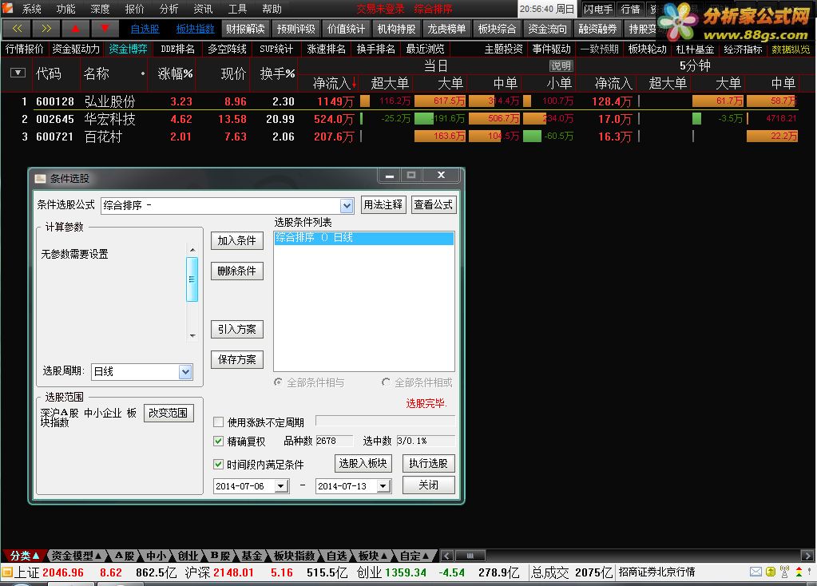817x586 pixels.
Task: Click the mail envelope icon in status bar
Action: point(756,572)
